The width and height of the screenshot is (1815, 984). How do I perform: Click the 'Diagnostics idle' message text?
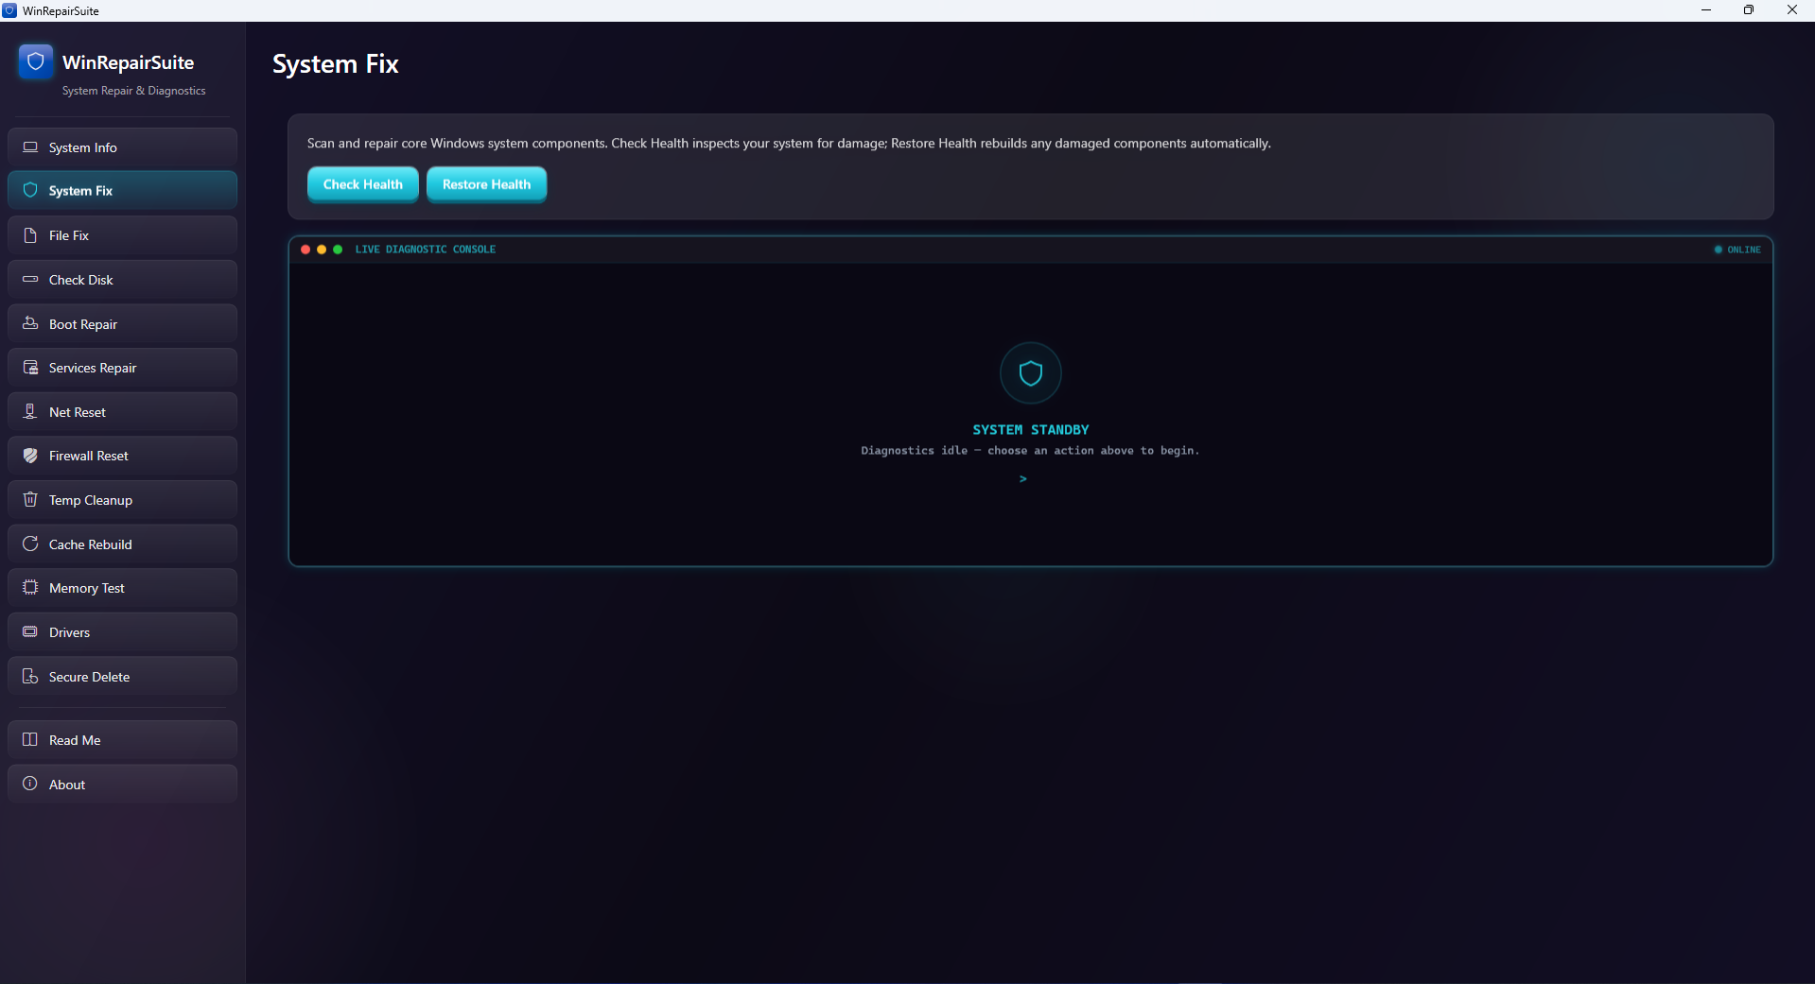1030,451
